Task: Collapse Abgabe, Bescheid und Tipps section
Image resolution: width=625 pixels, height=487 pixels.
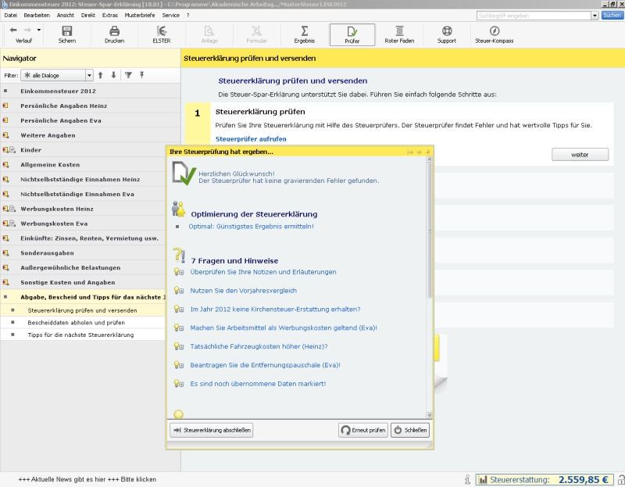Action: (5, 297)
